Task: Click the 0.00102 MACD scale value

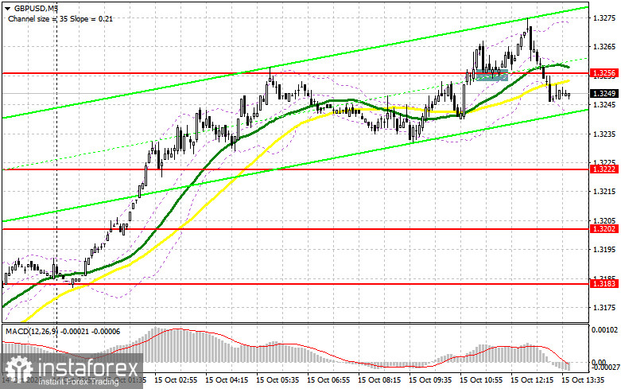Action: (605, 329)
